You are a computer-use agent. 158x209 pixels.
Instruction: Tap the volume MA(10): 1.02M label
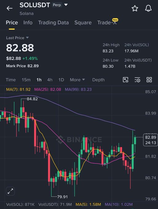(119, 204)
